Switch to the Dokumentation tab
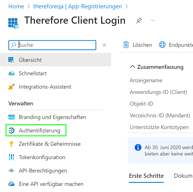The width and height of the screenshot is (193, 192). pyautogui.click(x=184, y=176)
